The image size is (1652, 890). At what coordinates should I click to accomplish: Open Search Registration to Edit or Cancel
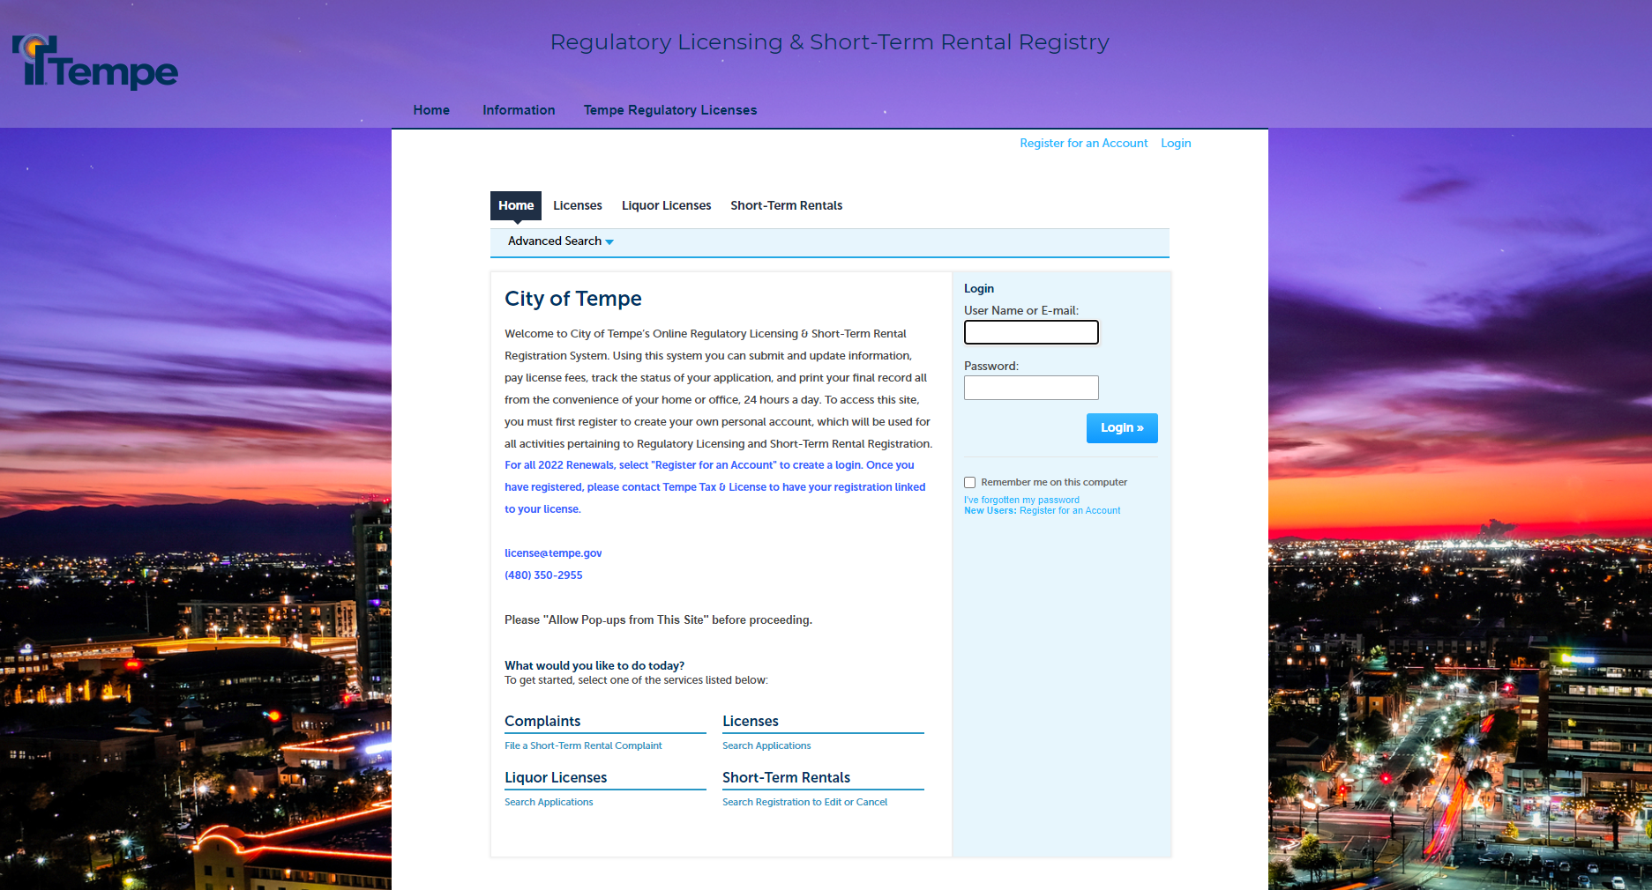point(804,802)
